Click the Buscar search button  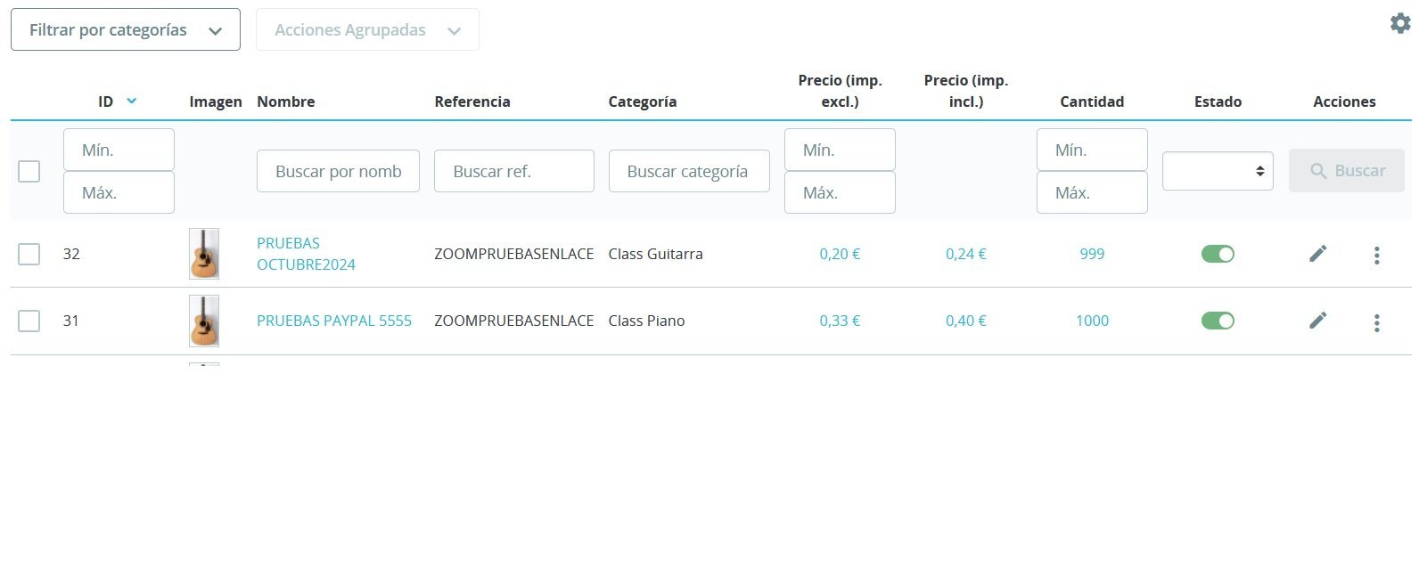tap(1347, 171)
